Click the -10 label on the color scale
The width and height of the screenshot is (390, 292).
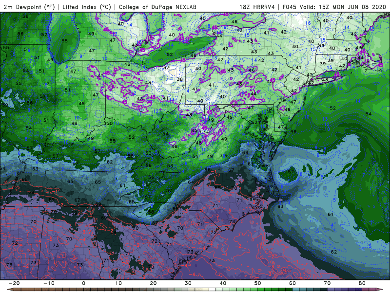[x=49, y=283]
